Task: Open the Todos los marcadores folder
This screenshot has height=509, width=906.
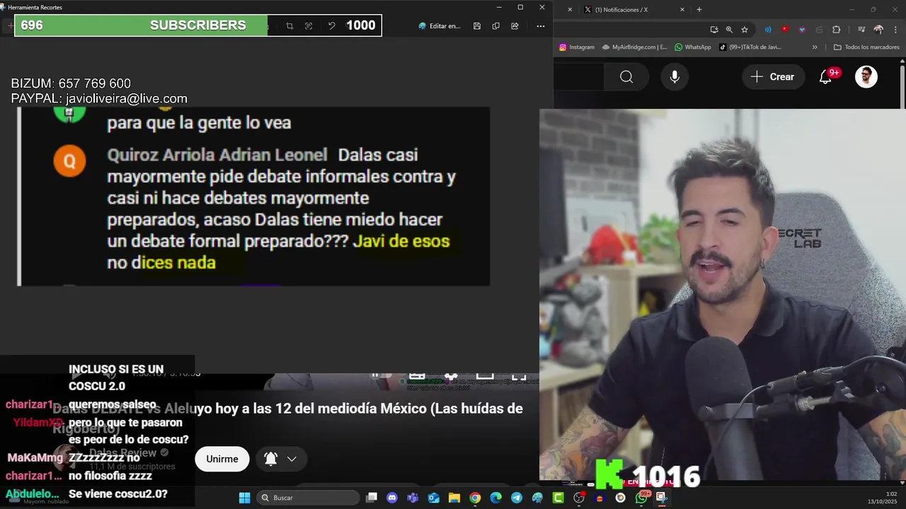Action: tap(867, 47)
